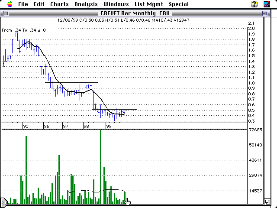Viewport: 277px width, 208px height.
Task: Close the CREVET chart window box
Action: (6, 13)
